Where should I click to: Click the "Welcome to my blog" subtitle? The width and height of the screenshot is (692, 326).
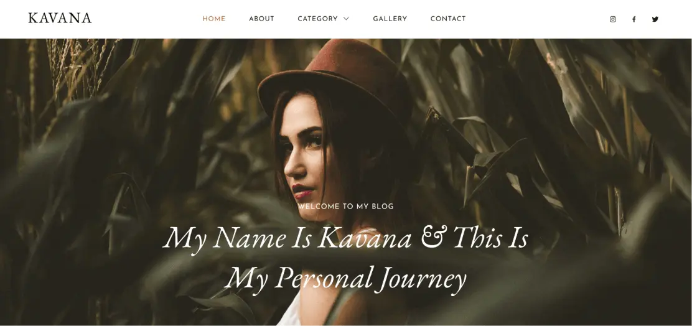[x=345, y=206]
